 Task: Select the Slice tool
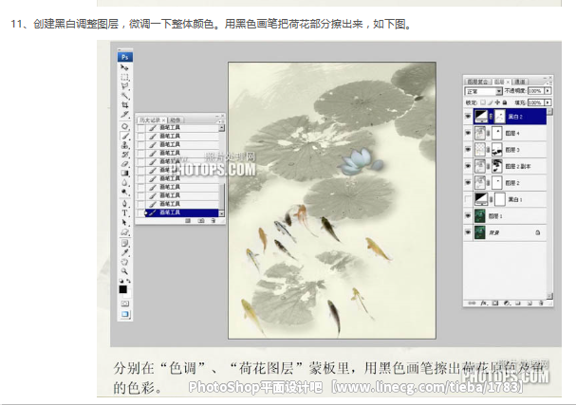click(x=124, y=114)
